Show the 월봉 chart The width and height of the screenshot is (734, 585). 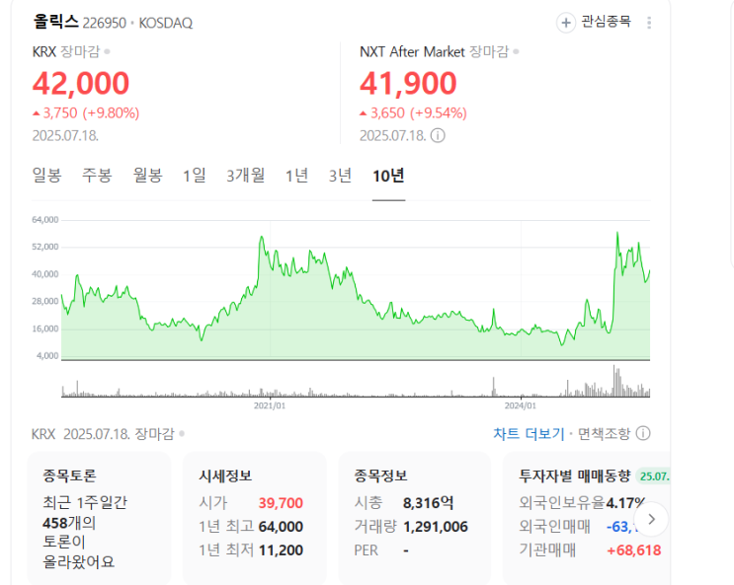pyautogui.click(x=147, y=176)
